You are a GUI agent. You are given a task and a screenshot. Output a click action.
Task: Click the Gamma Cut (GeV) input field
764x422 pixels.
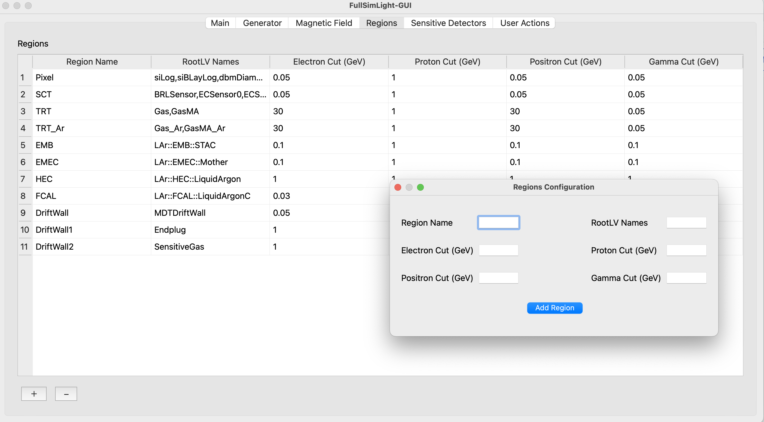click(686, 278)
